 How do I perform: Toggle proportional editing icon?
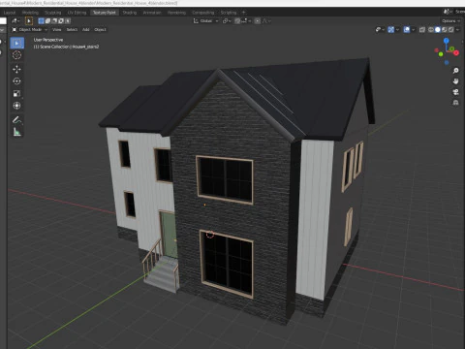tap(258, 21)
